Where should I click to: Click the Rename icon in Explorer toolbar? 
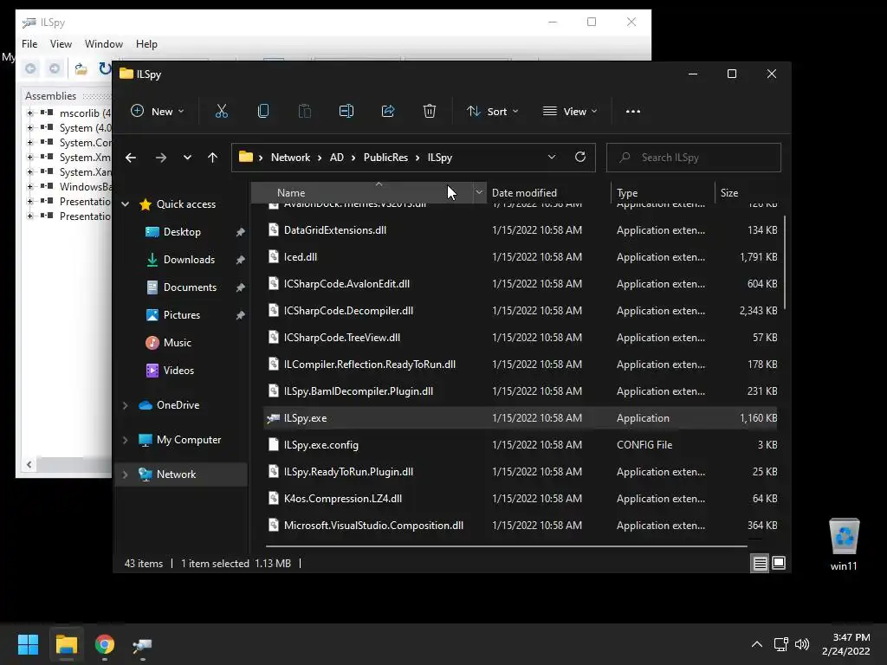[x=346, y=112]
